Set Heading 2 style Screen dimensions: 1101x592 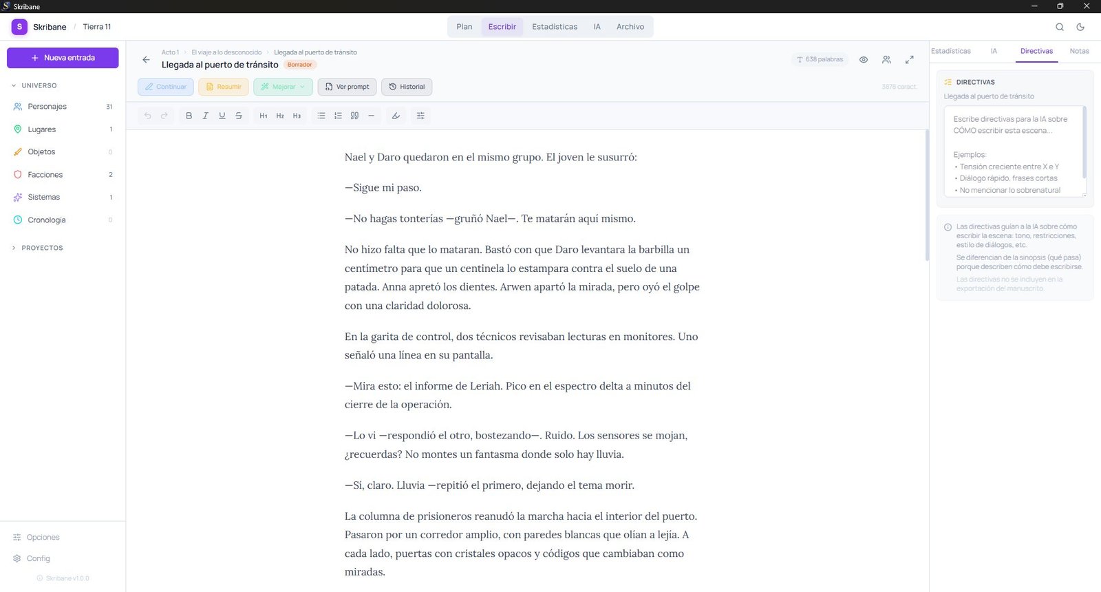coord(280,116)
